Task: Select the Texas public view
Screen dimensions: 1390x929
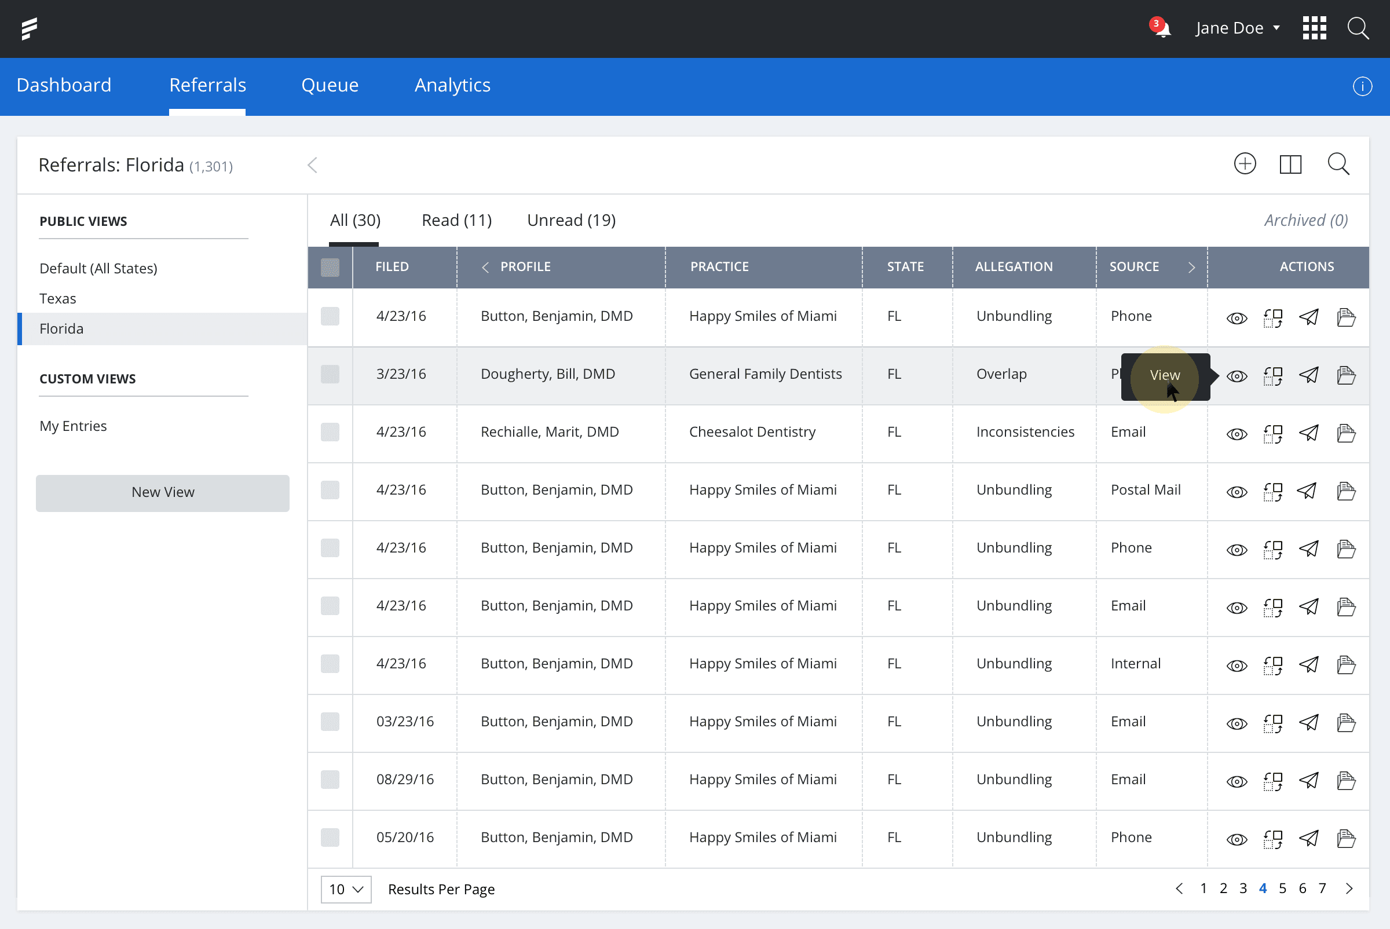Action: (x=58, y=299)
